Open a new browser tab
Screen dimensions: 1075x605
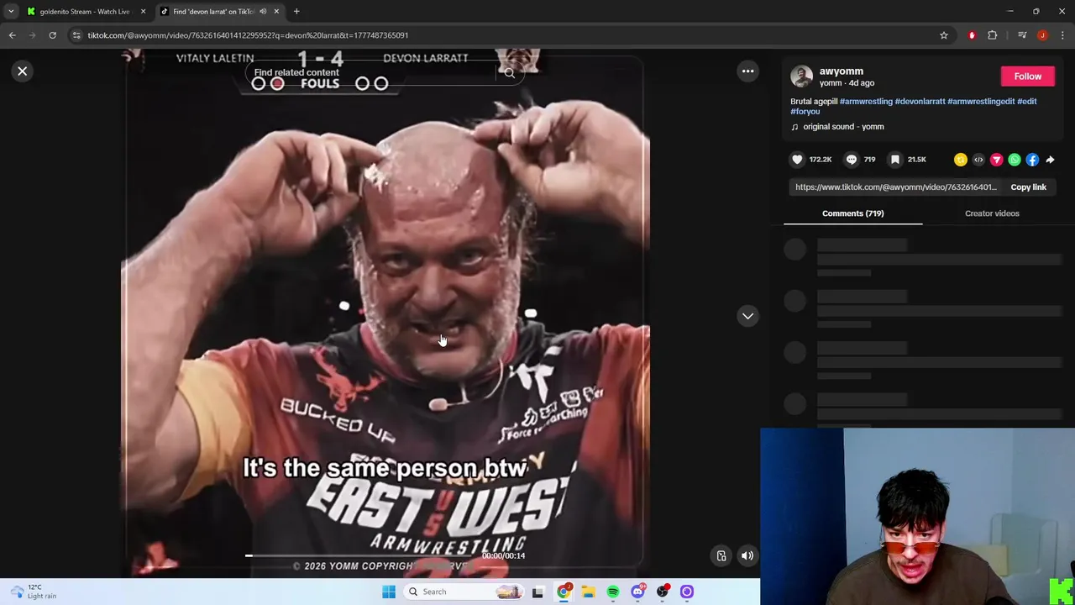(296, 12)
